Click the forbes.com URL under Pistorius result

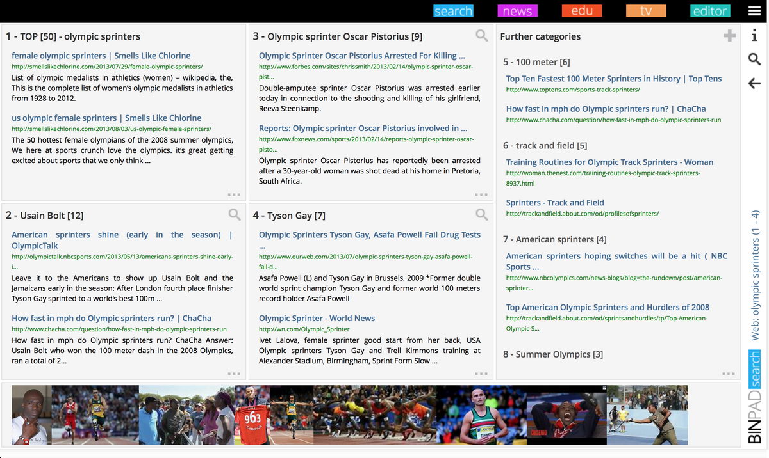pos(366,71)
